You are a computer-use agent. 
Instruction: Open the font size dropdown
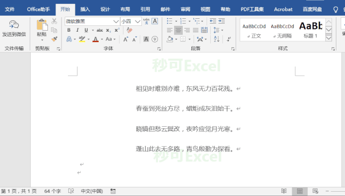(138, 21)
